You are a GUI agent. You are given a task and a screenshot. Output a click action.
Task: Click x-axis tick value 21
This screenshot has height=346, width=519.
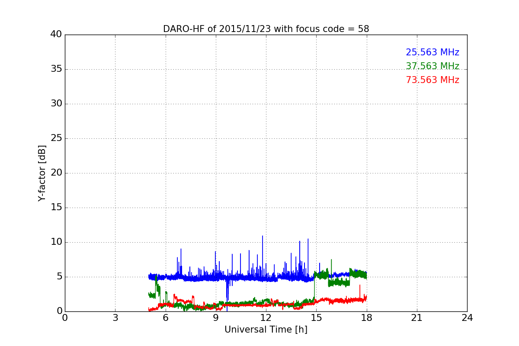click(x=417, y=317)
